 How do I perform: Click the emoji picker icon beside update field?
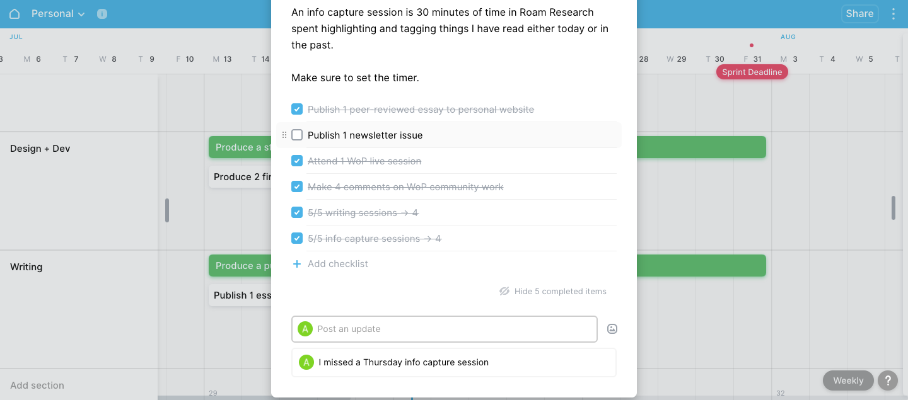(x=612, y=329)
